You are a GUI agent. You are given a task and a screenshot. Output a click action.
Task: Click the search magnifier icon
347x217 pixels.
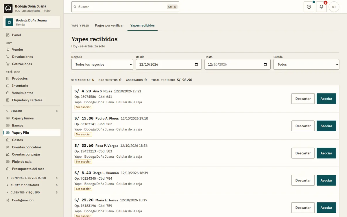point(75,7)
